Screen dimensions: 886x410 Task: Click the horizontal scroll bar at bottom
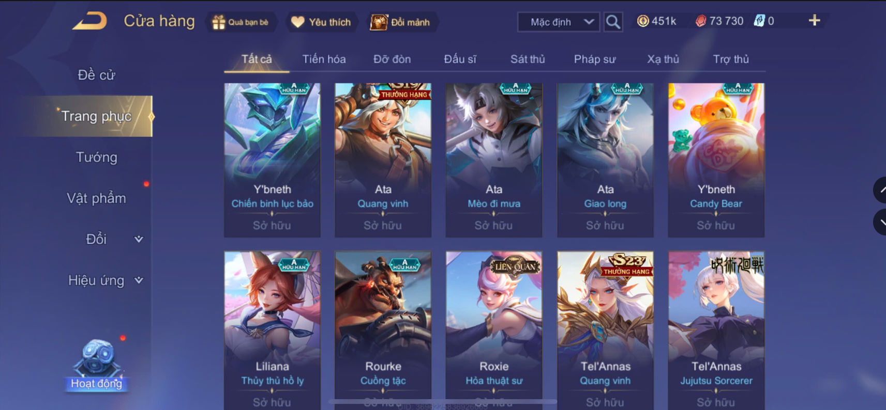pos(442,401)
